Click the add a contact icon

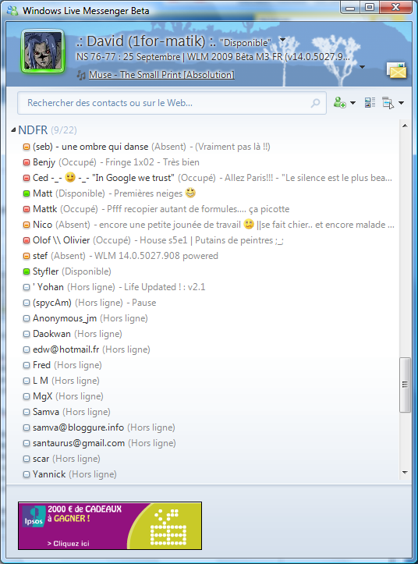[x=339, y=103]
